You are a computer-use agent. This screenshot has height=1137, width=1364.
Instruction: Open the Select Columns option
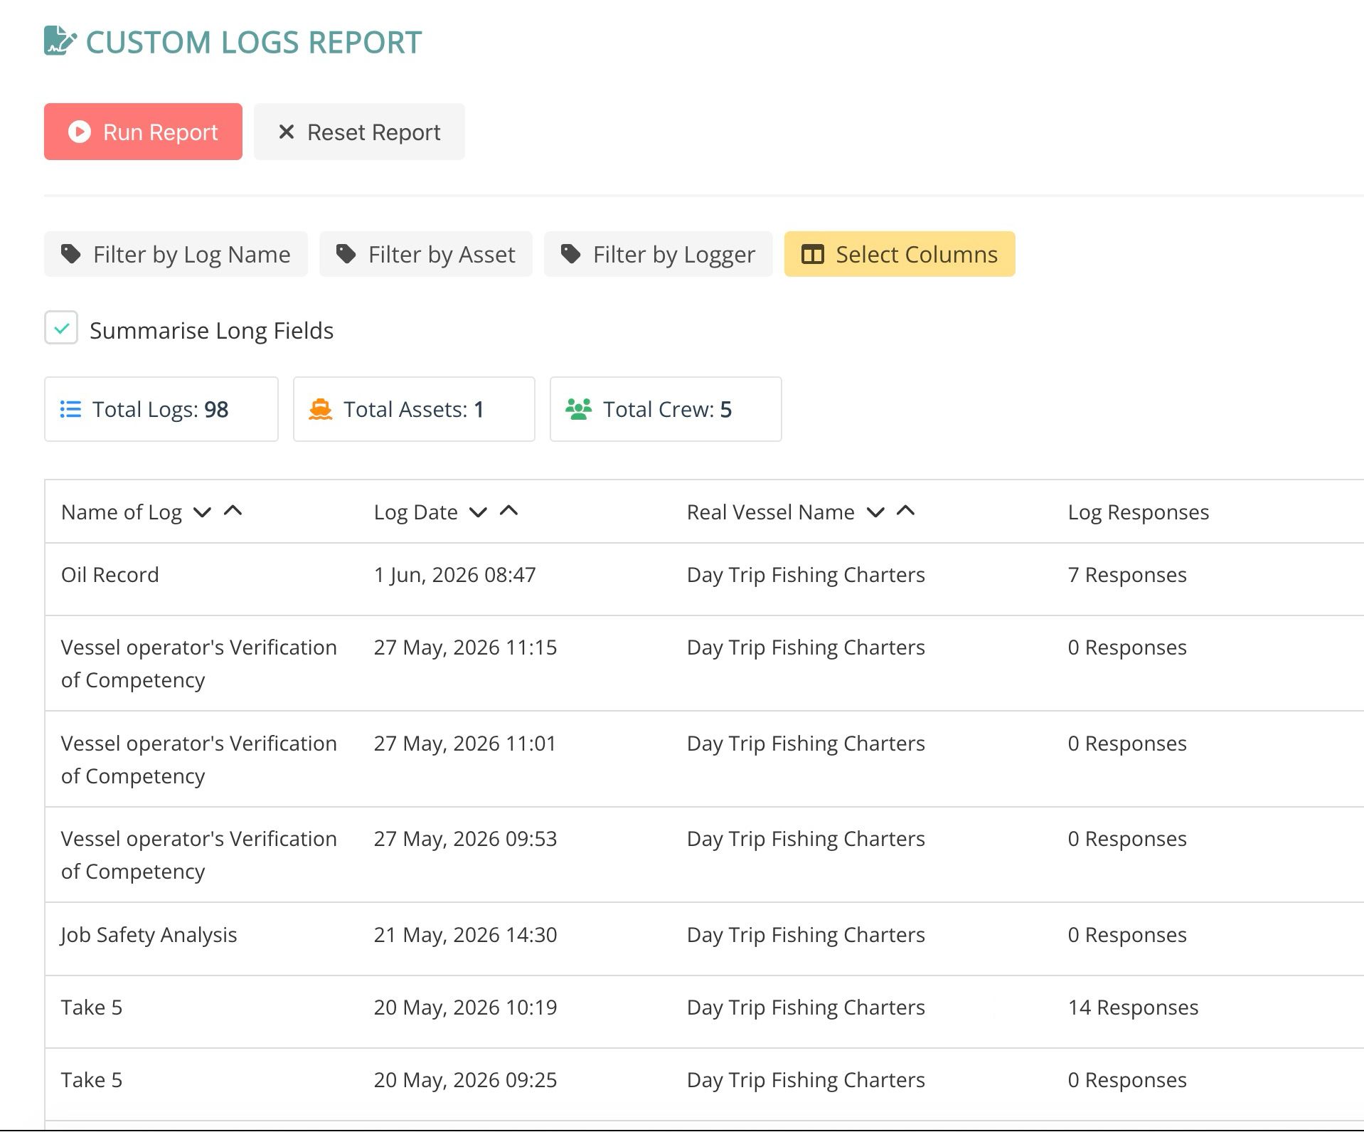pyautogui.click(x=900, y=254)
